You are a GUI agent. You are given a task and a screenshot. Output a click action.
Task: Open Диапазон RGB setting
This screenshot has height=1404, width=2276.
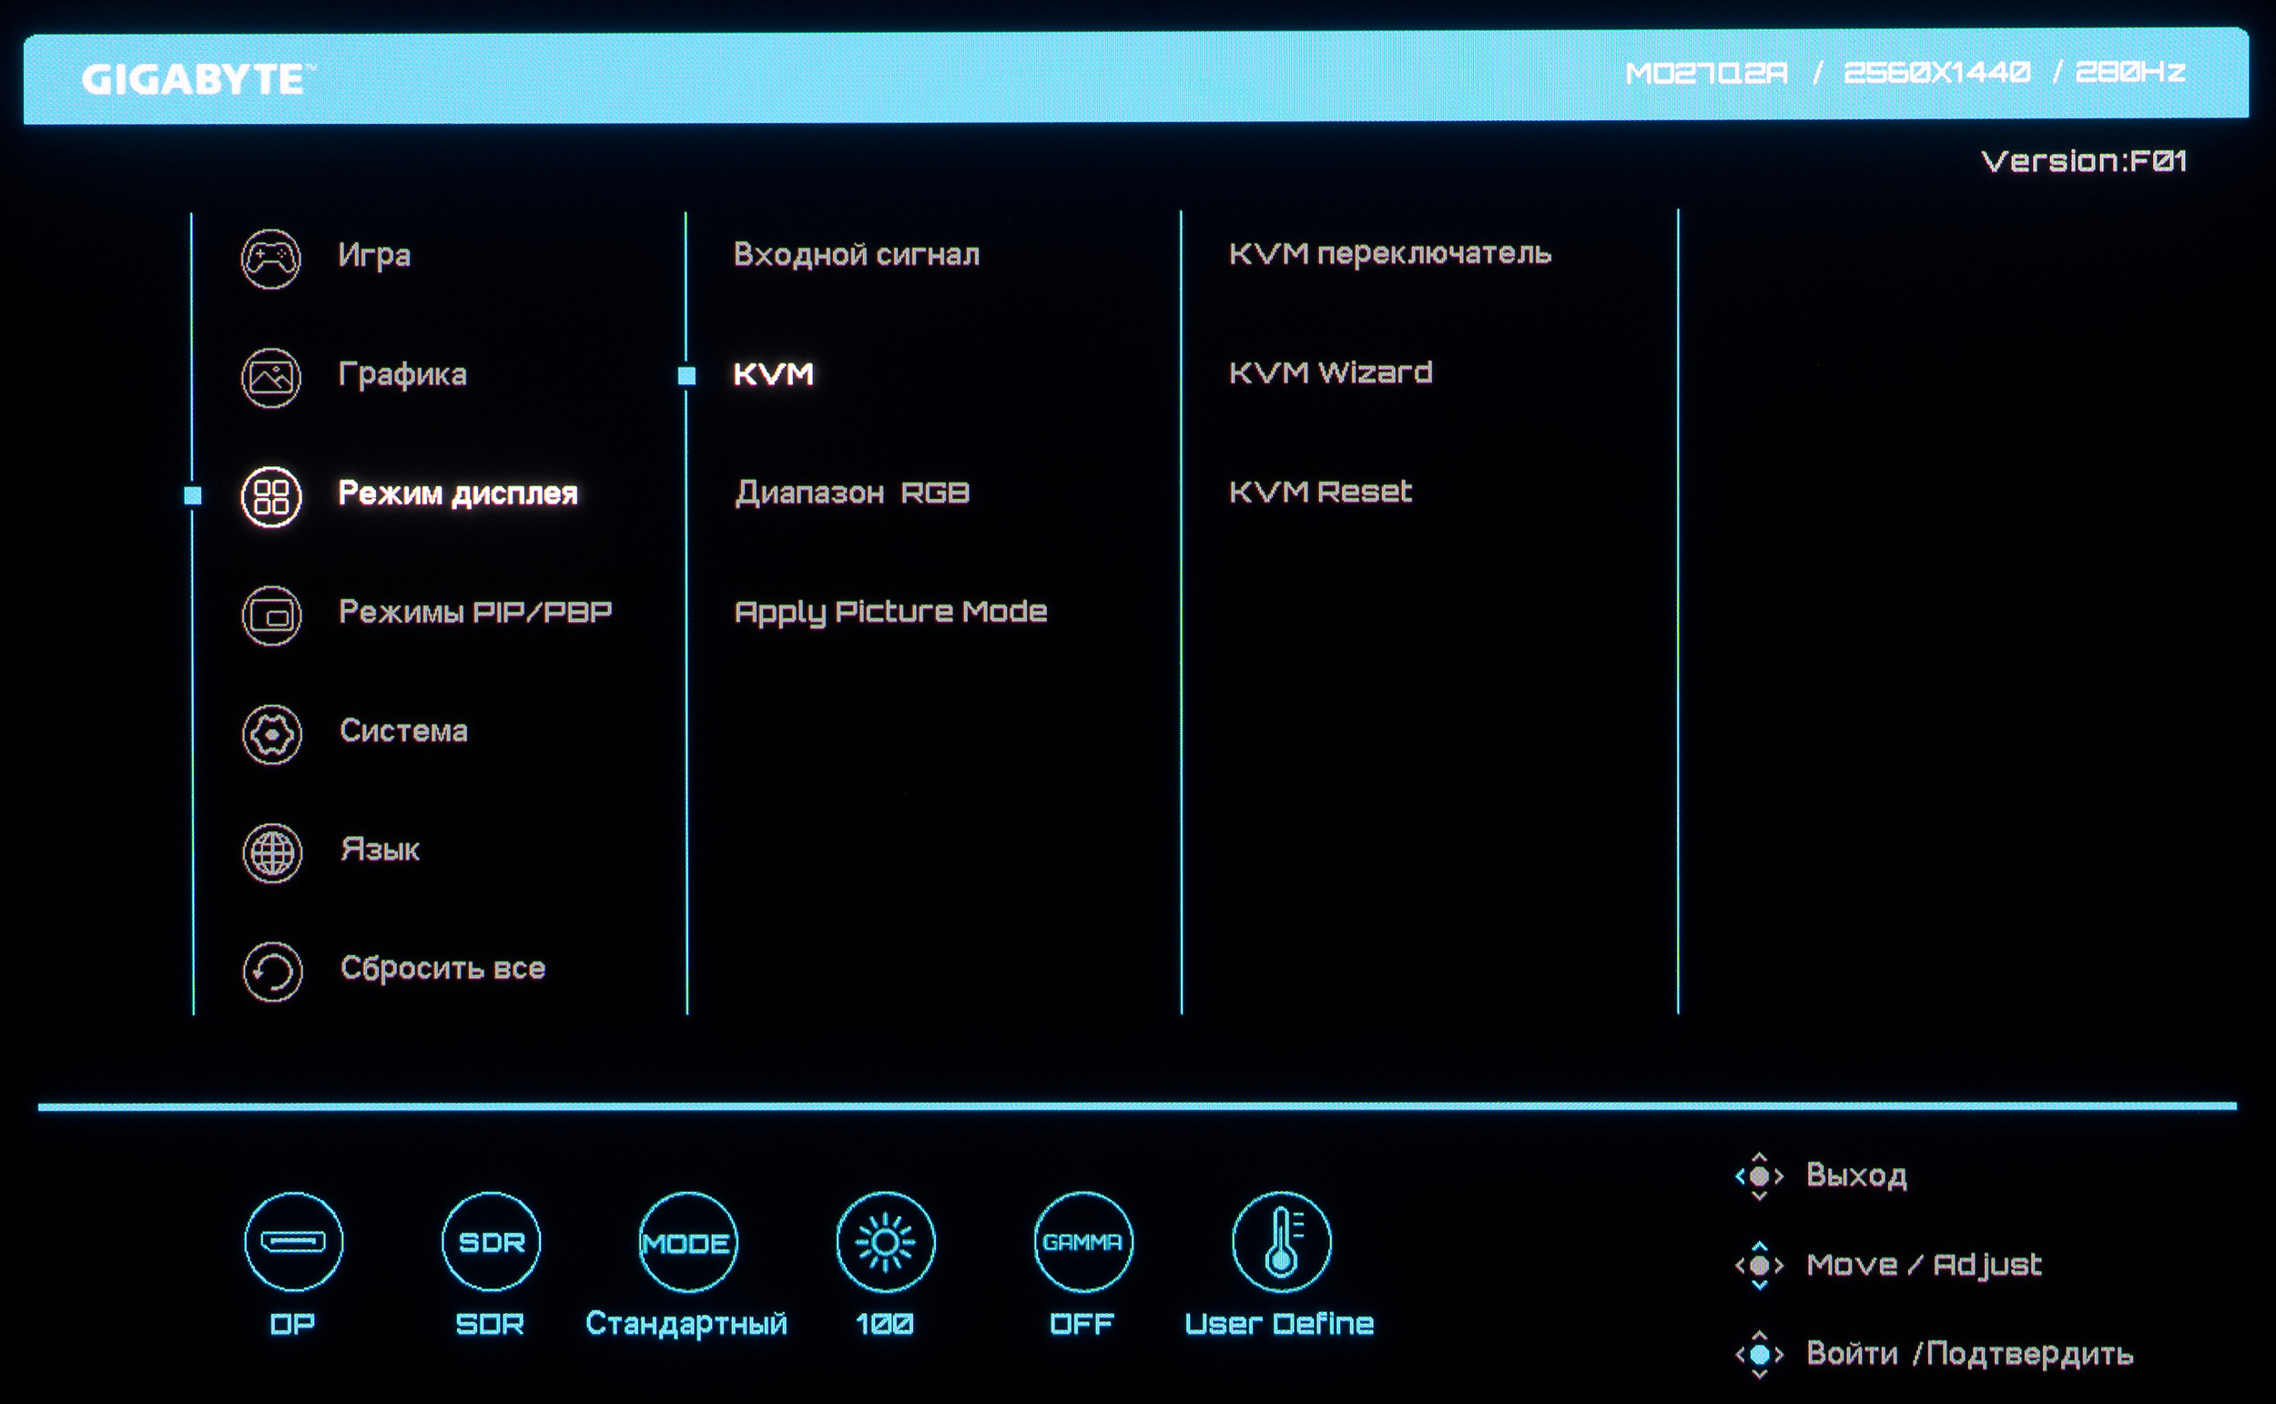tap(852, 493)
